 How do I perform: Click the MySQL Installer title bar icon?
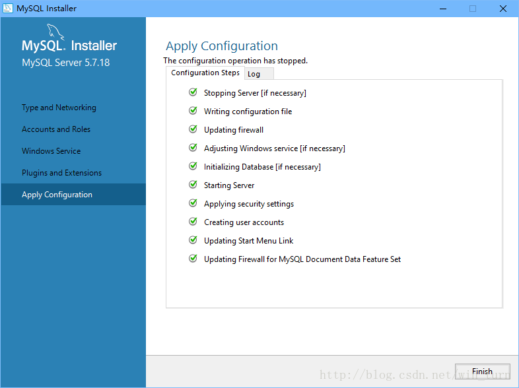(x=8, y=9)
